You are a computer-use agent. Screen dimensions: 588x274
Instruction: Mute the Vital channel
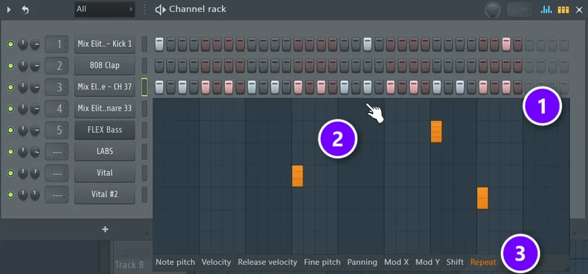tap(10, 173)
